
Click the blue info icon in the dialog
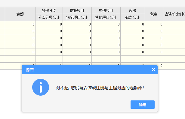(41, 87)
